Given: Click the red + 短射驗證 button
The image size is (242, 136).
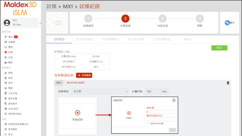Looking at the screenshot, I should [84, 75].
